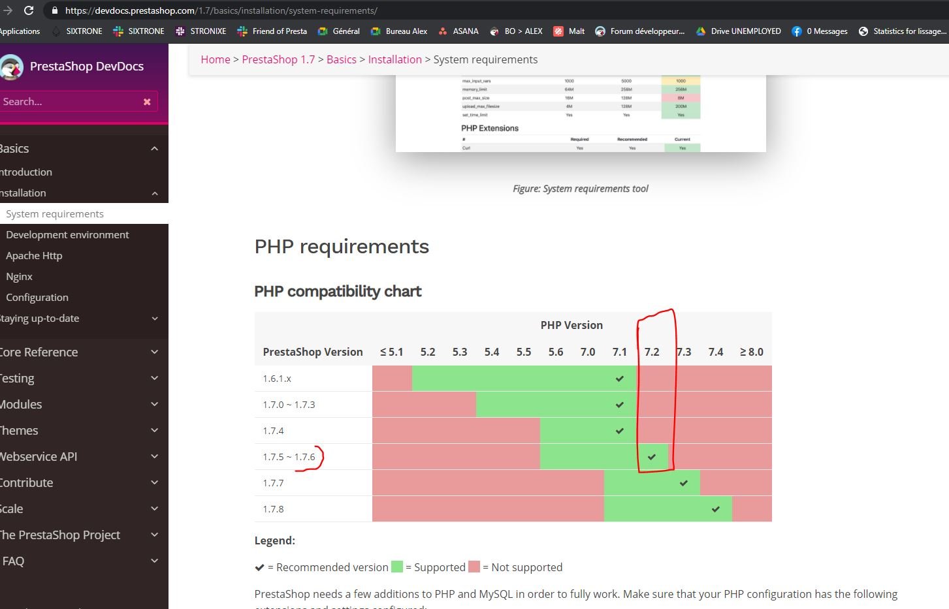Open the Friend of Presta bookmark
949x609 pixels.
272,31
